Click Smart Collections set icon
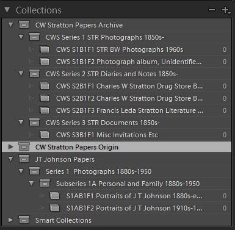Image resolution: width=235 pixels, height=230 pixels. tap(24, 220)
